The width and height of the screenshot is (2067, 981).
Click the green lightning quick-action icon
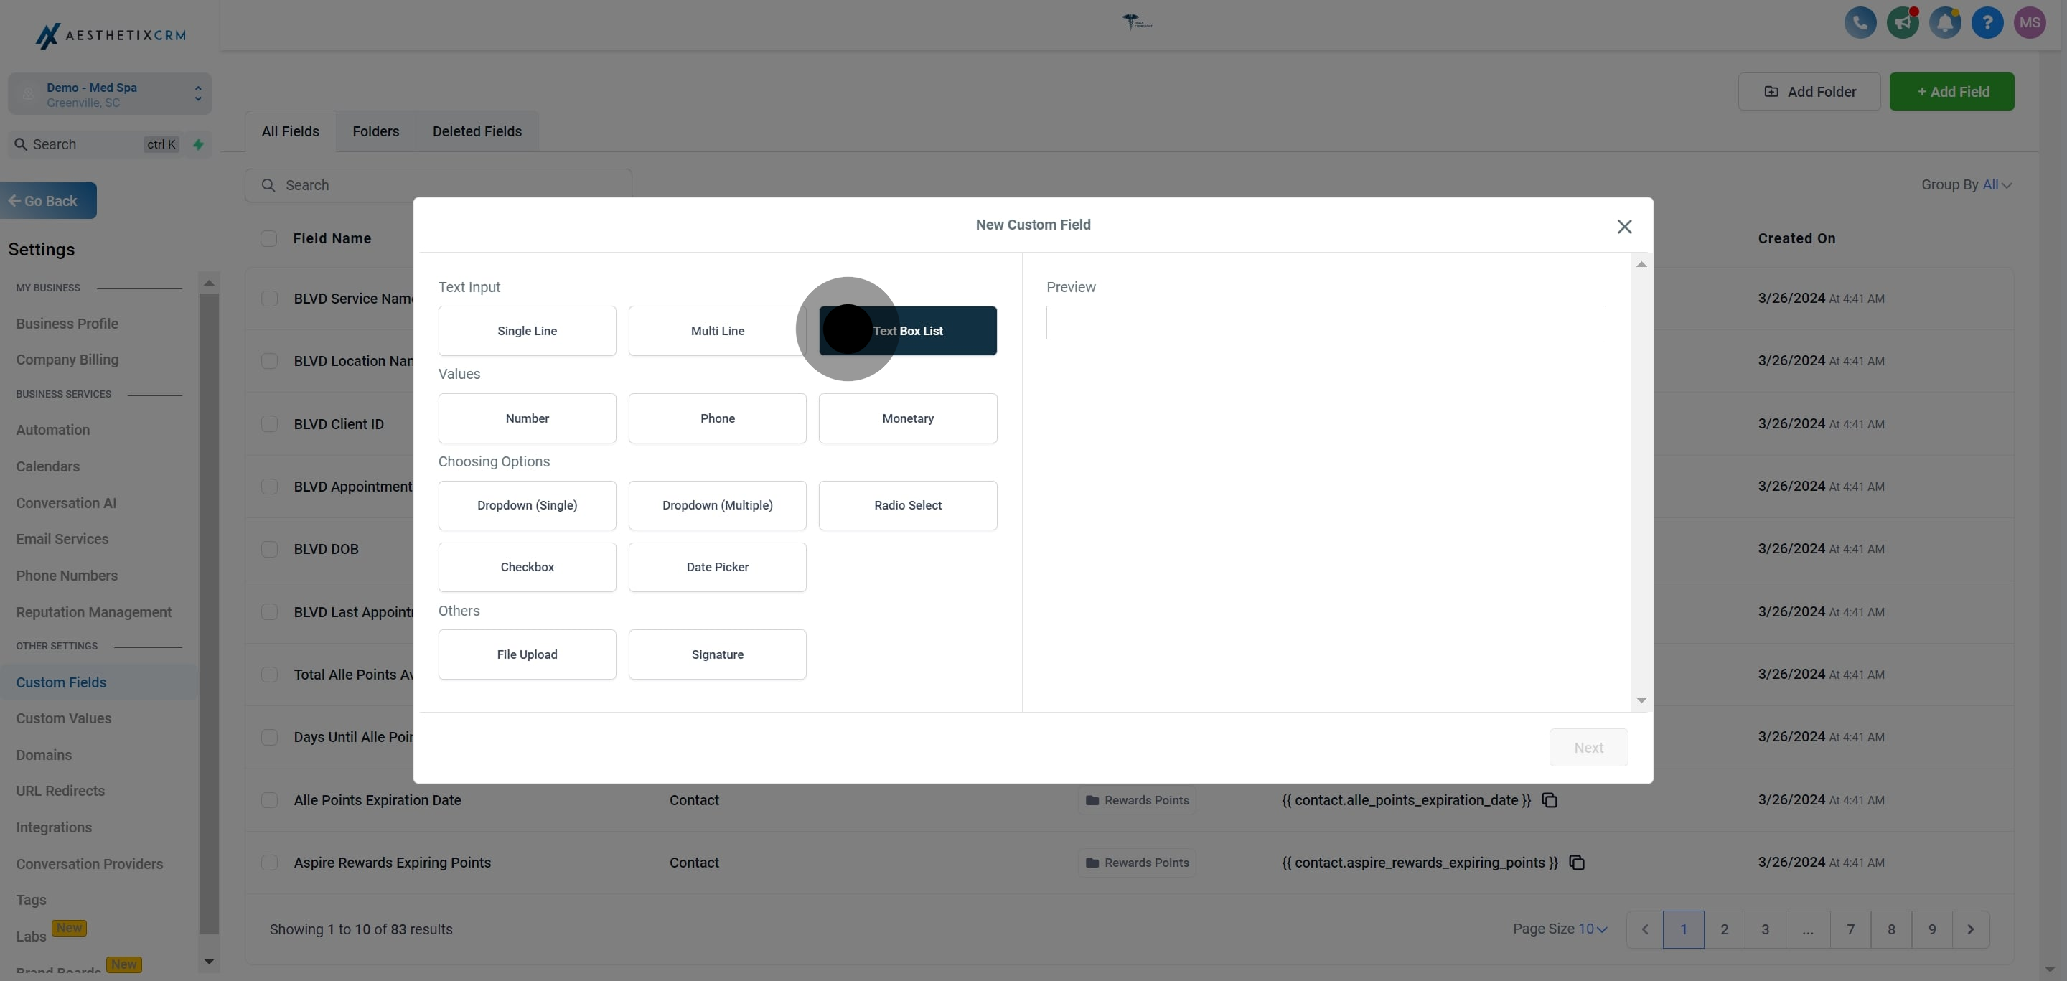pyautogui.click(x=198, y=144)
